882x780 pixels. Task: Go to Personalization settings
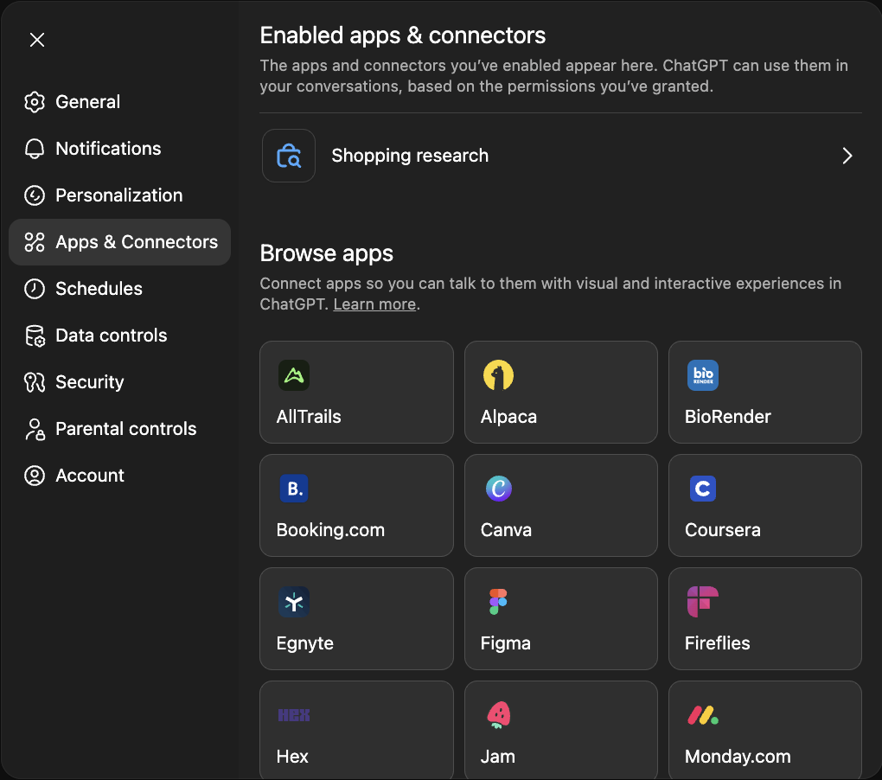coord(118,195)
